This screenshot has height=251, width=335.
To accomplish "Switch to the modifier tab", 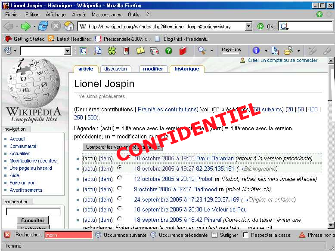I will 153,69.
